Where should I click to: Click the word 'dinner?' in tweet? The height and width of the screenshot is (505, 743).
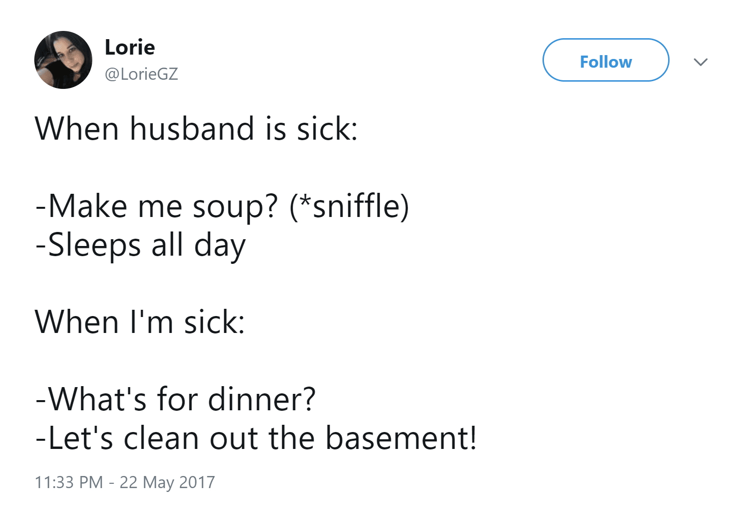click(261, 400)
